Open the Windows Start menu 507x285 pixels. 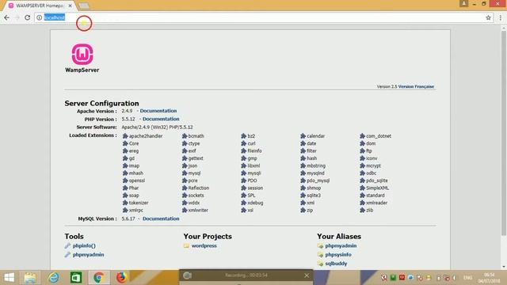(9, 277)
